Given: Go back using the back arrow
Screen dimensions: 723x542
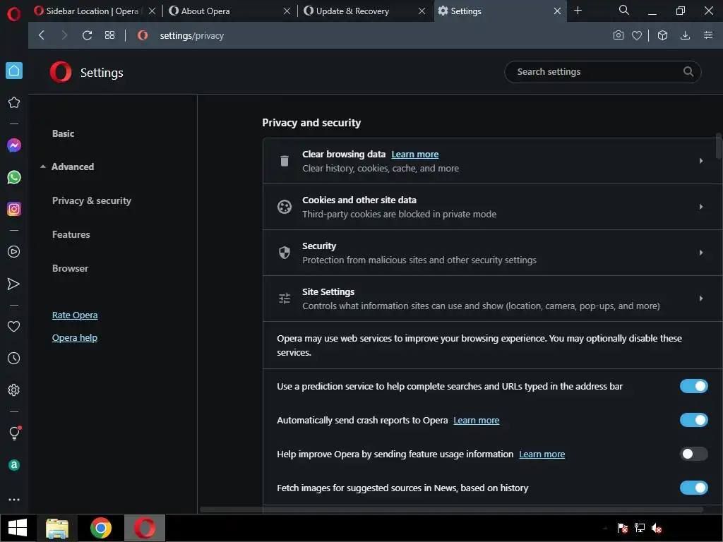Looking at the screenshot, I should (42, 35).
